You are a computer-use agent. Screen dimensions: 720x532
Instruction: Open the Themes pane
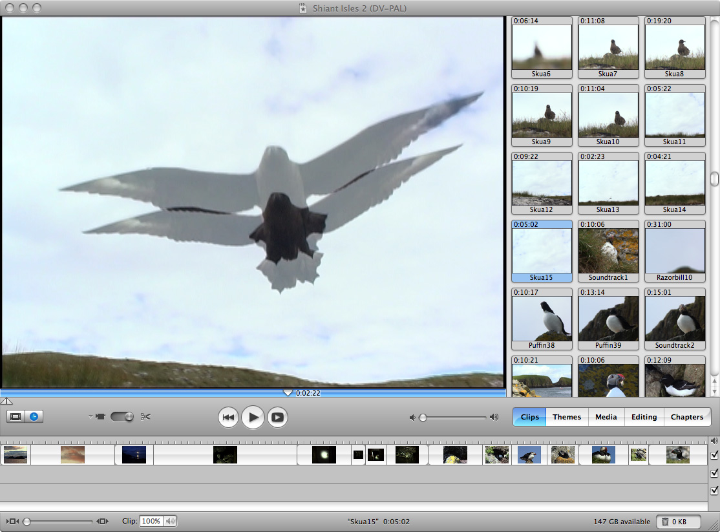click(x=567, y=417)
